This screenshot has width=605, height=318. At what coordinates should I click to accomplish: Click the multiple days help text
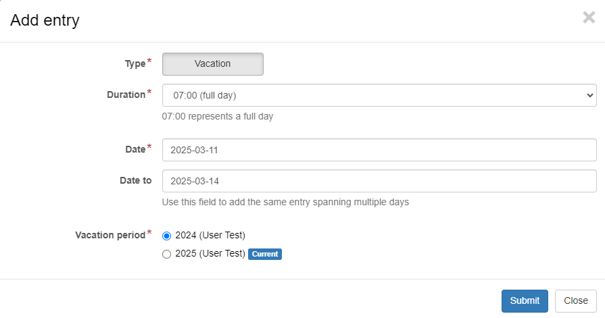(285, 202)
